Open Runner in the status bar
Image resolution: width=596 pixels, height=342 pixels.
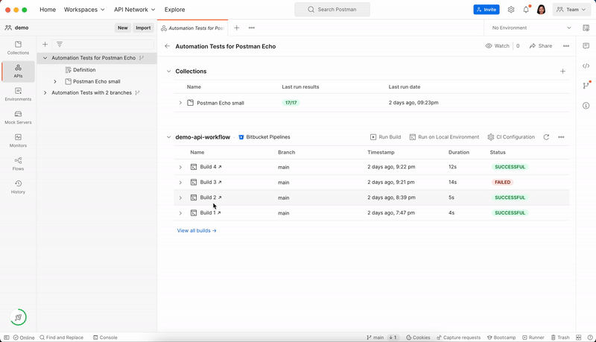[533, 338]
